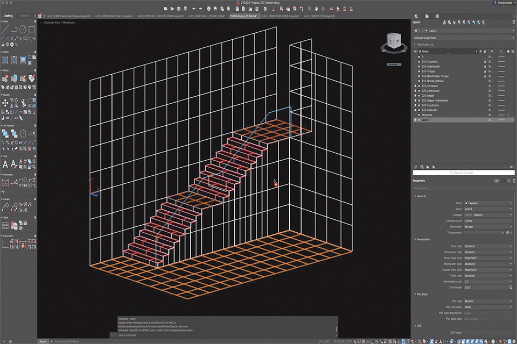The image size is (517, 344).
Task: Click the Undo arrow in top toolbar
Action: 194,9
